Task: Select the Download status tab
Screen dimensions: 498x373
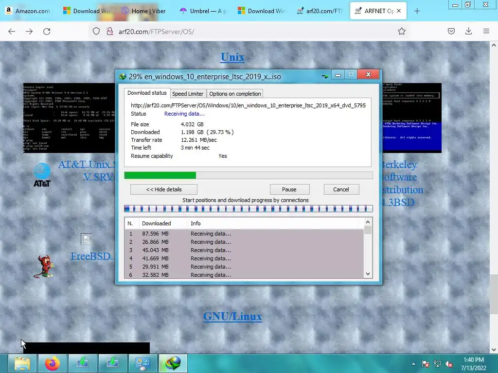Action: pyautogui.click(x=147, y=93)
